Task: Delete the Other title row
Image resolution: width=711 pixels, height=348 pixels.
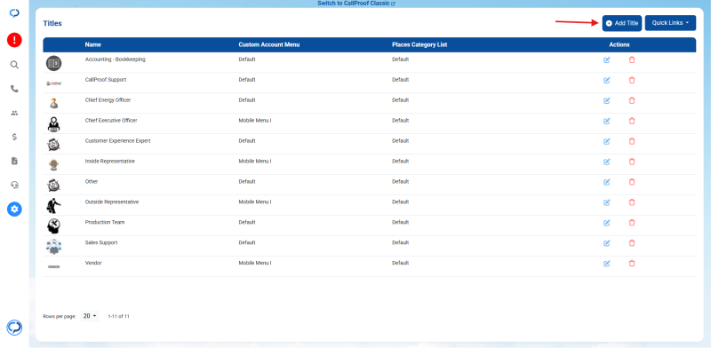Action: (x=632, y=182)
